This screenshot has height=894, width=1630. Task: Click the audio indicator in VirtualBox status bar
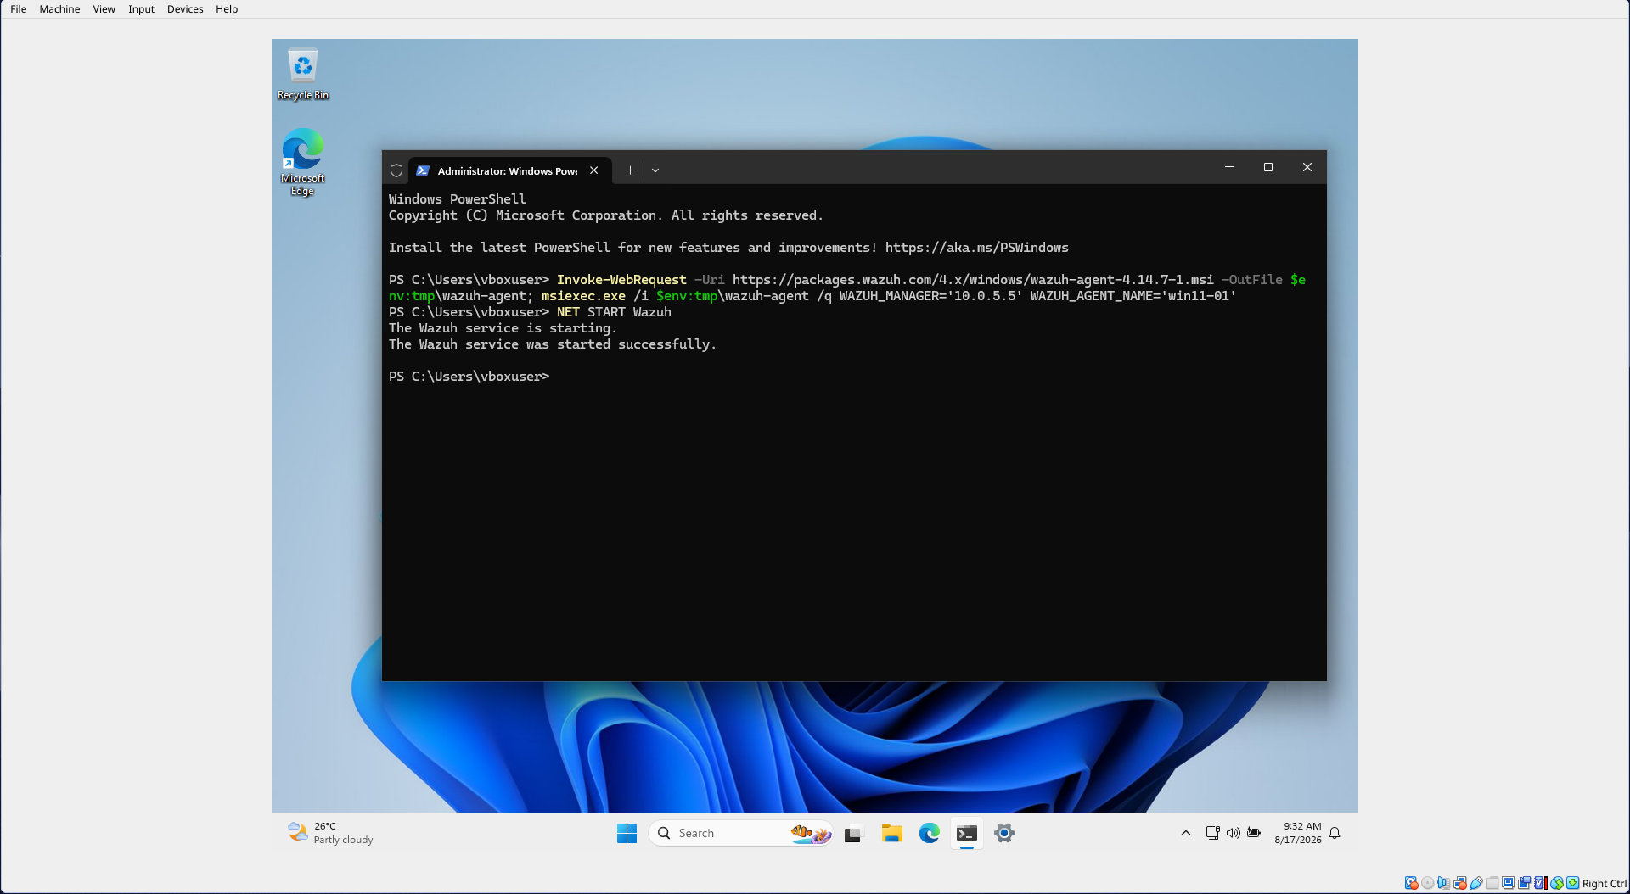coord(1443,883)
